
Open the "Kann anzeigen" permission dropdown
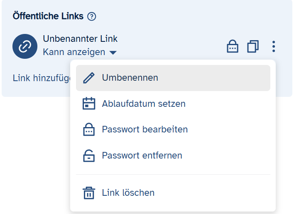[74, 53]
